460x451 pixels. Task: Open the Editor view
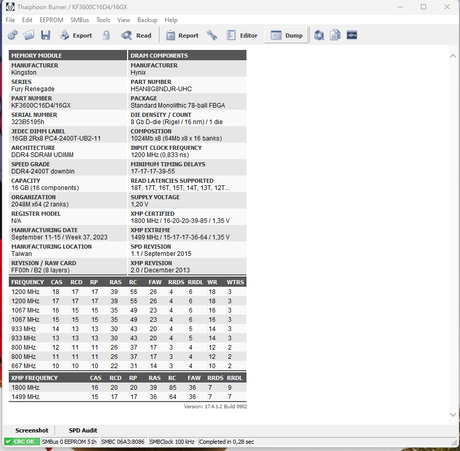coord(242,35)
